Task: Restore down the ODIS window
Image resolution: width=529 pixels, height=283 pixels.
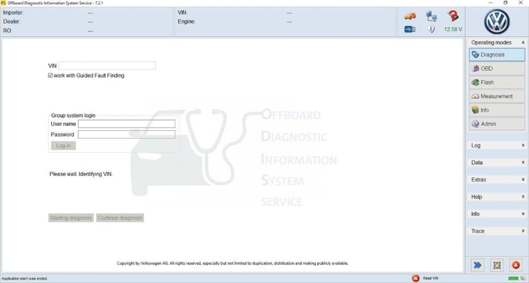Action: click(505, 3)
